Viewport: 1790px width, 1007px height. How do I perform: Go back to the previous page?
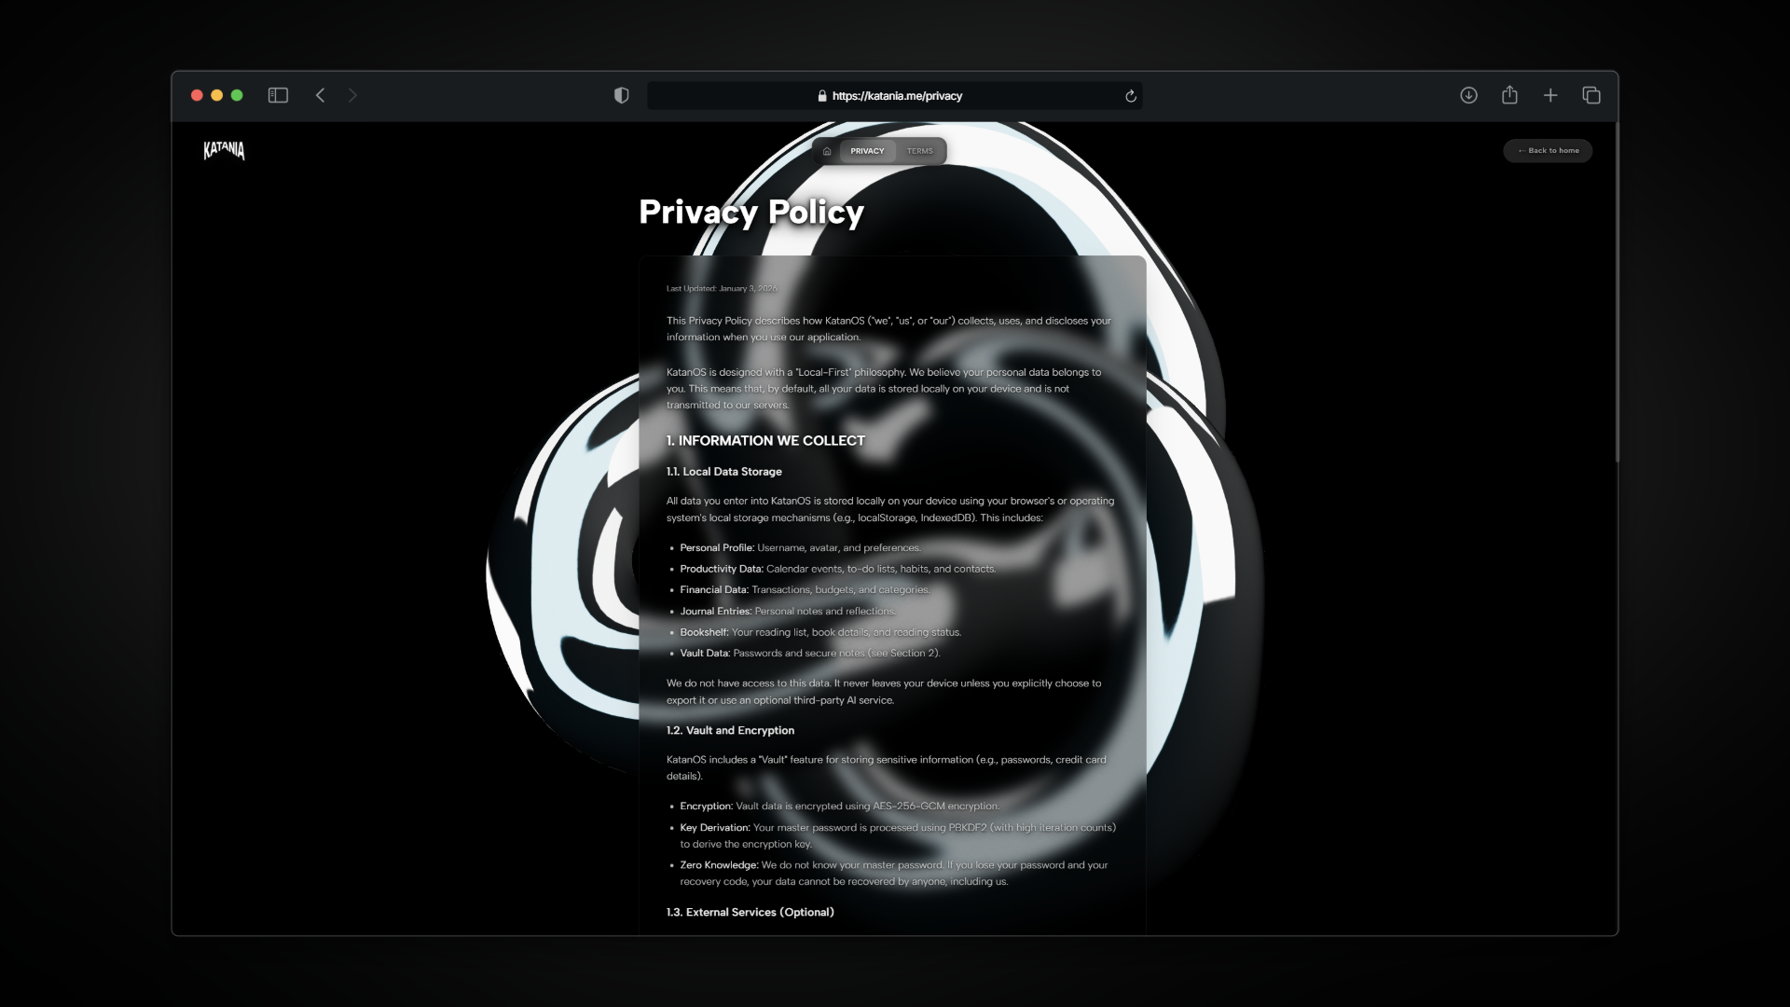coord(320,95)
